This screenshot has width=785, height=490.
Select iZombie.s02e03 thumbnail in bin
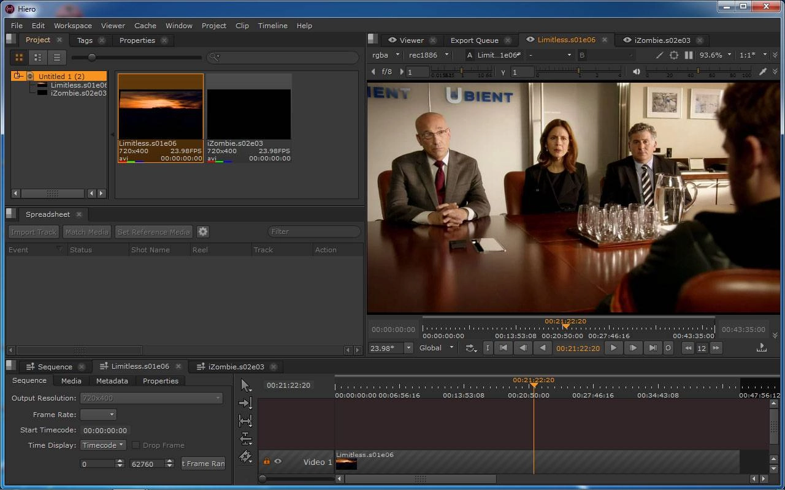click(x=249, y=118)
